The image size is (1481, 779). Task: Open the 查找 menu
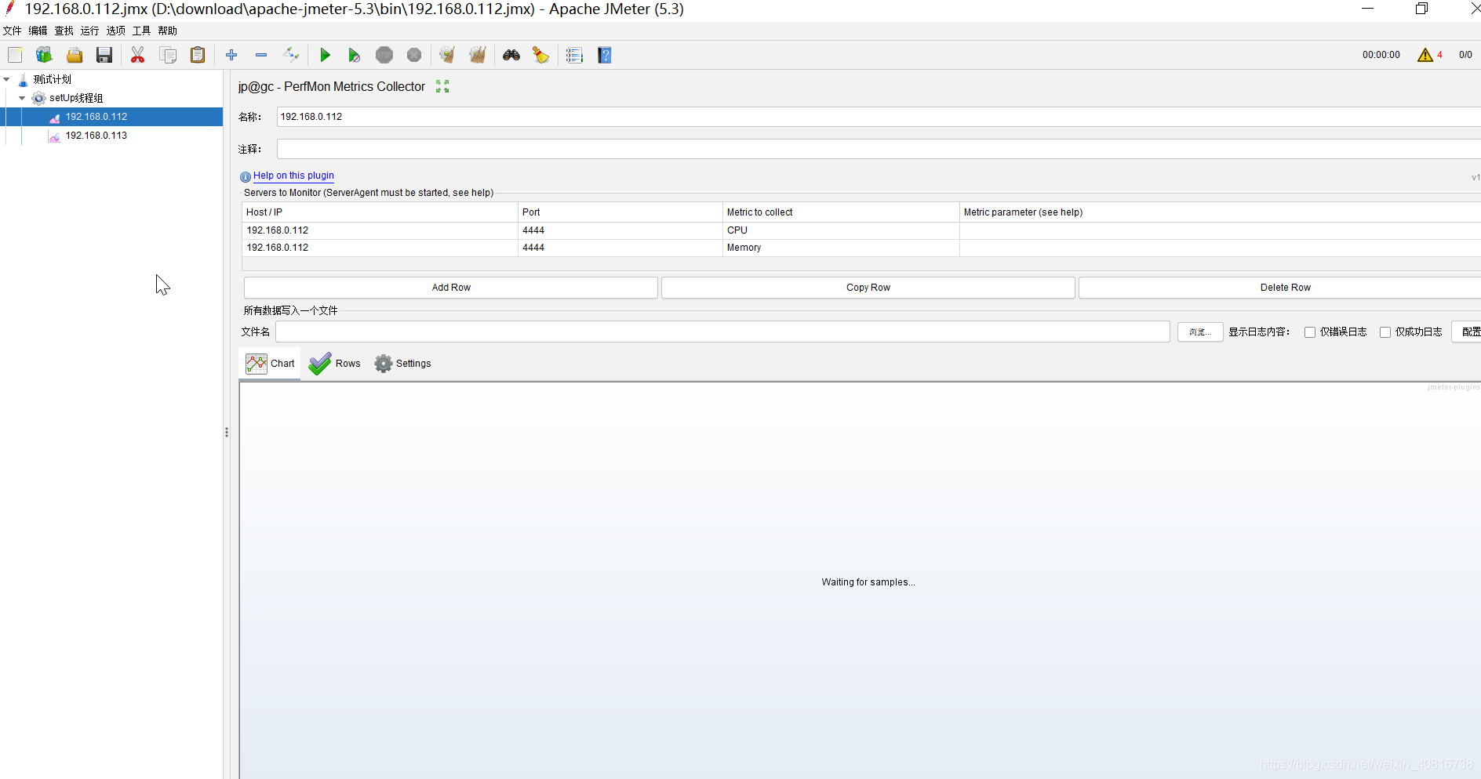pyautogui.click(x=64, y=31)
